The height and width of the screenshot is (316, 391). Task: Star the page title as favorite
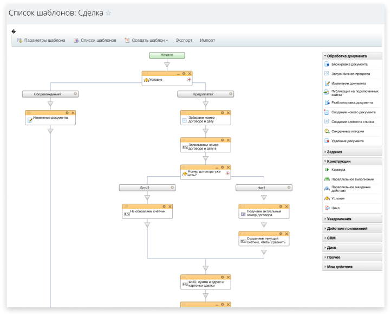(108, 12)
